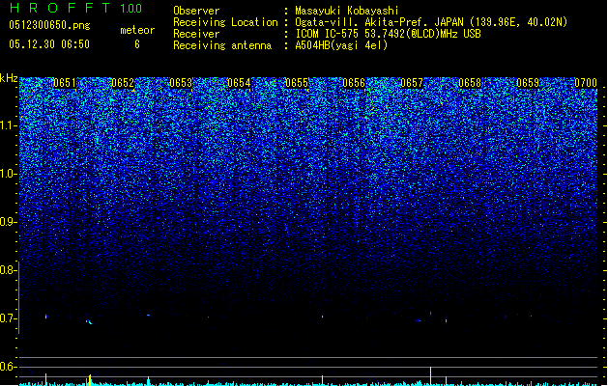The image size is (608, 386).
Task: Click the 0.7 kHz frequency axis label
Action: tap(8, 318)
